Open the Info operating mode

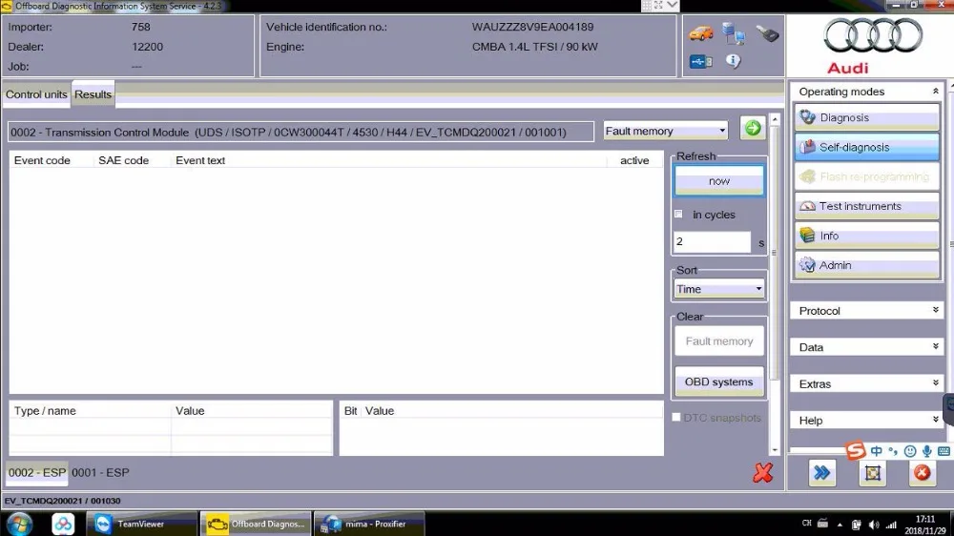click(x=866, y=236)
